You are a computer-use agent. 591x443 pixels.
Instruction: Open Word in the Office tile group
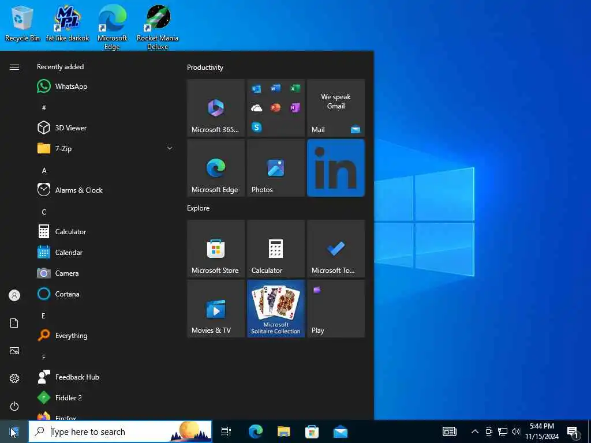276,88
